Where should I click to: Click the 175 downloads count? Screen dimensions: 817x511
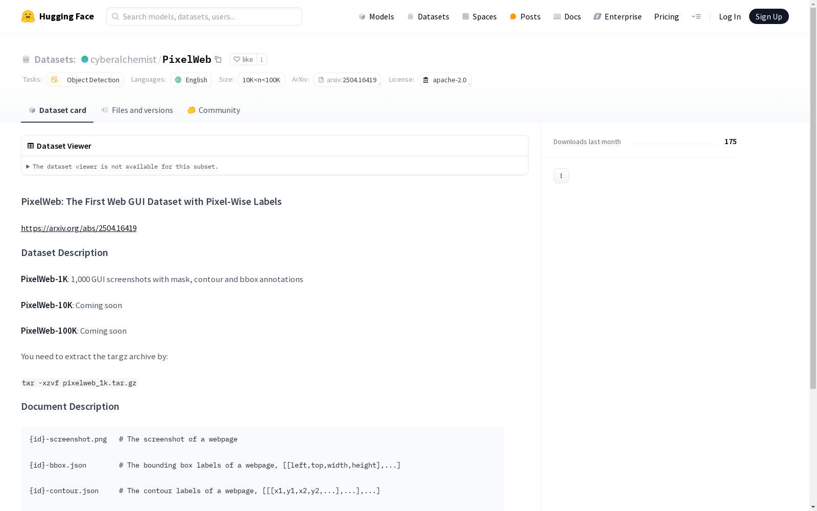click(x=731, y=142)
